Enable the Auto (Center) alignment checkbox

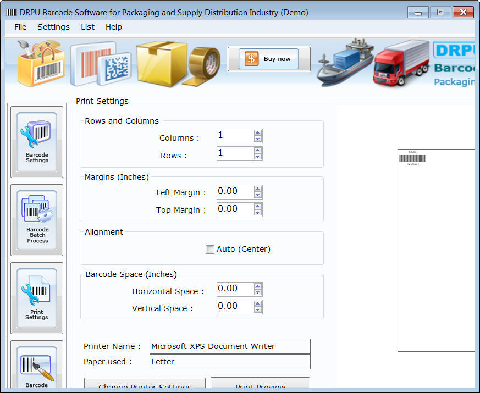click(209, 250)
